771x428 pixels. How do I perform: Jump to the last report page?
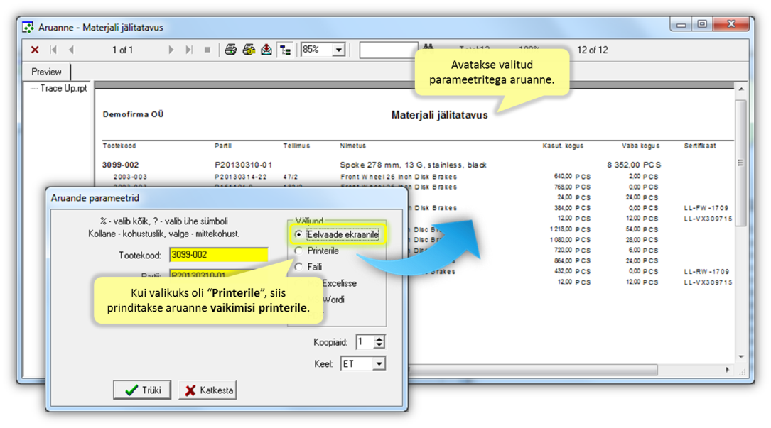[189, 50]
